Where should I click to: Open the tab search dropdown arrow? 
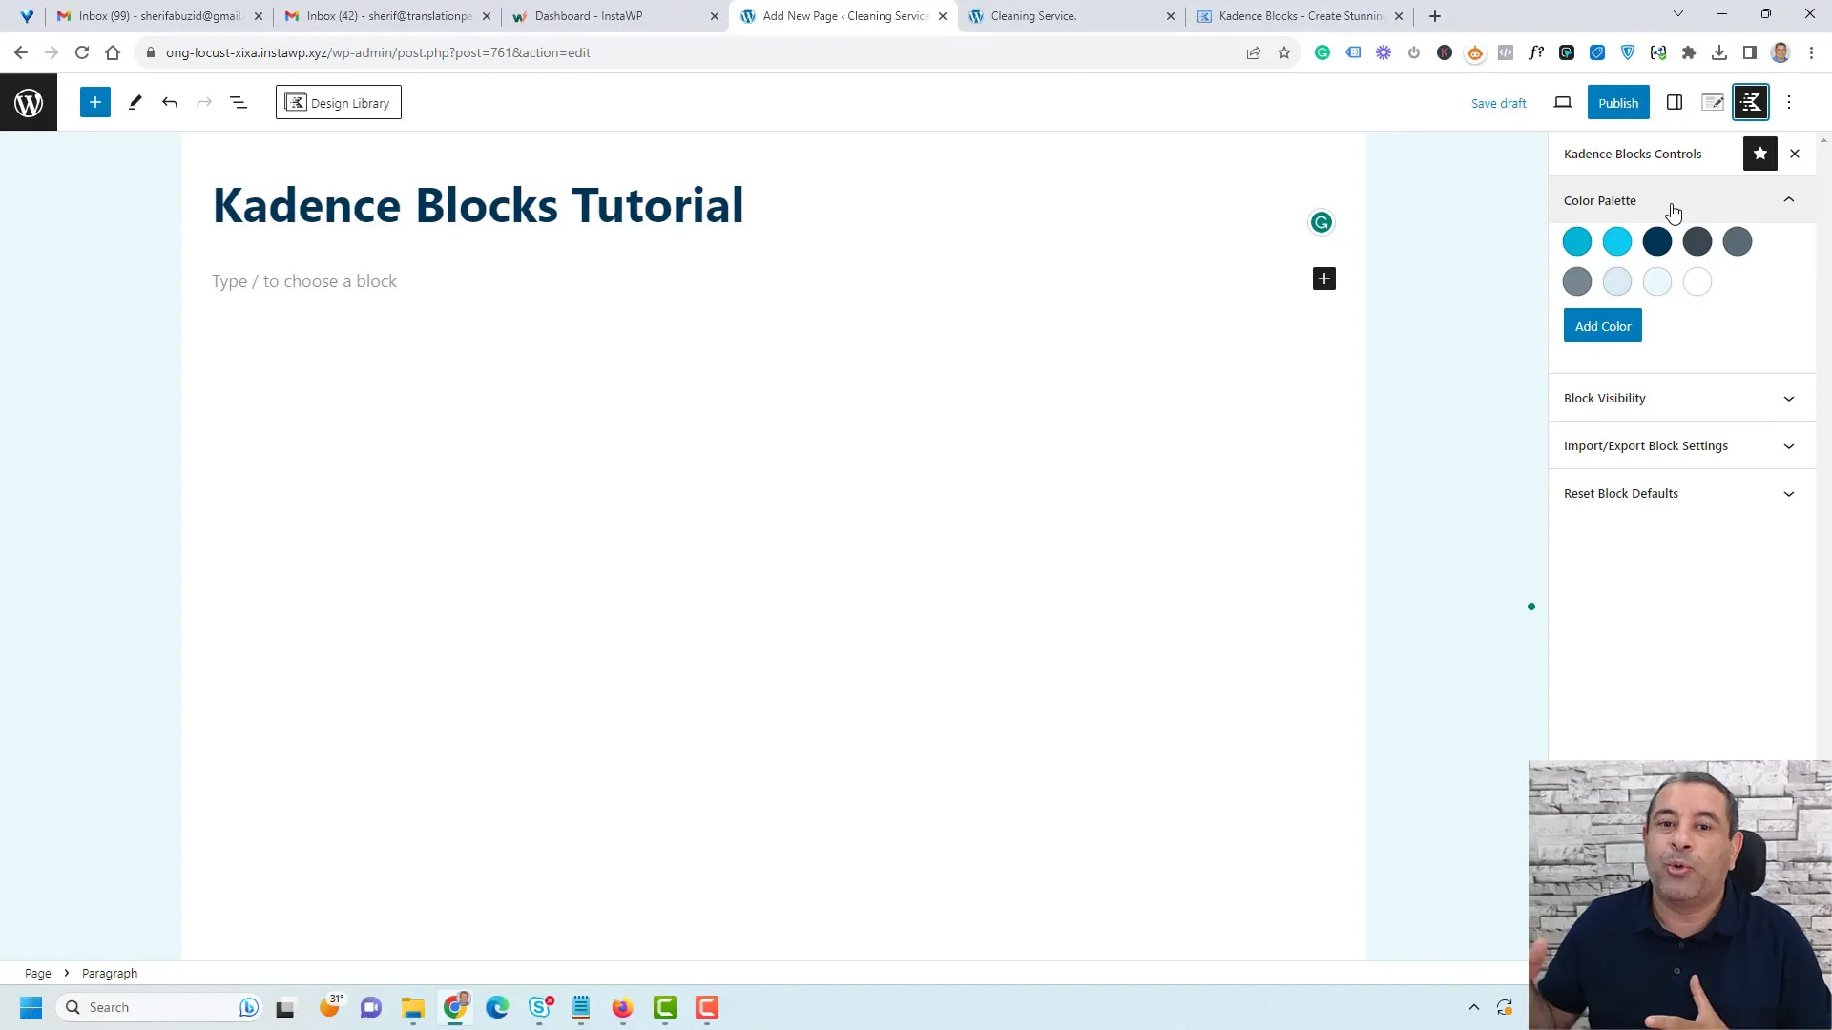[1678, 13]
